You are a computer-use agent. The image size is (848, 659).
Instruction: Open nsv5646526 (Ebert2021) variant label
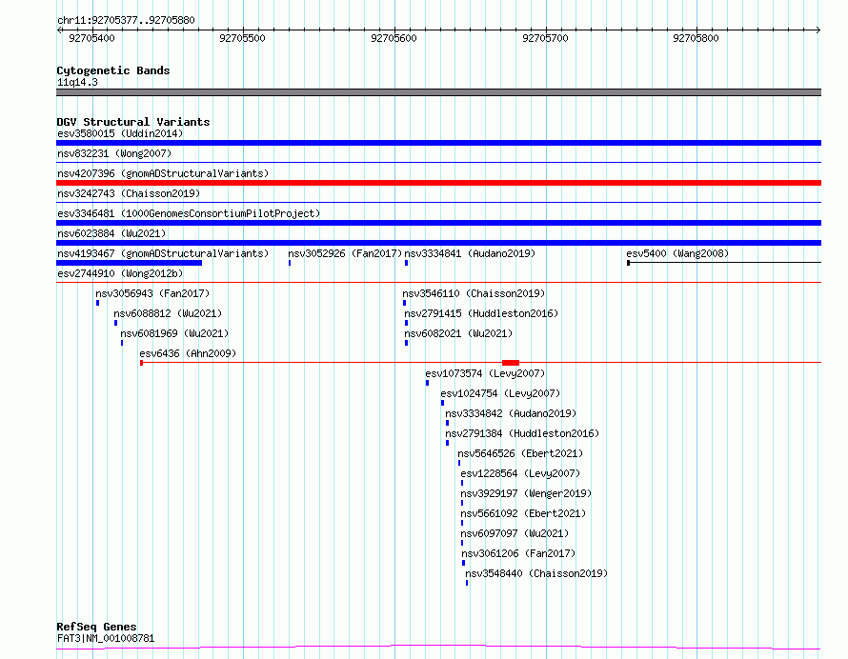coord(520,453)
